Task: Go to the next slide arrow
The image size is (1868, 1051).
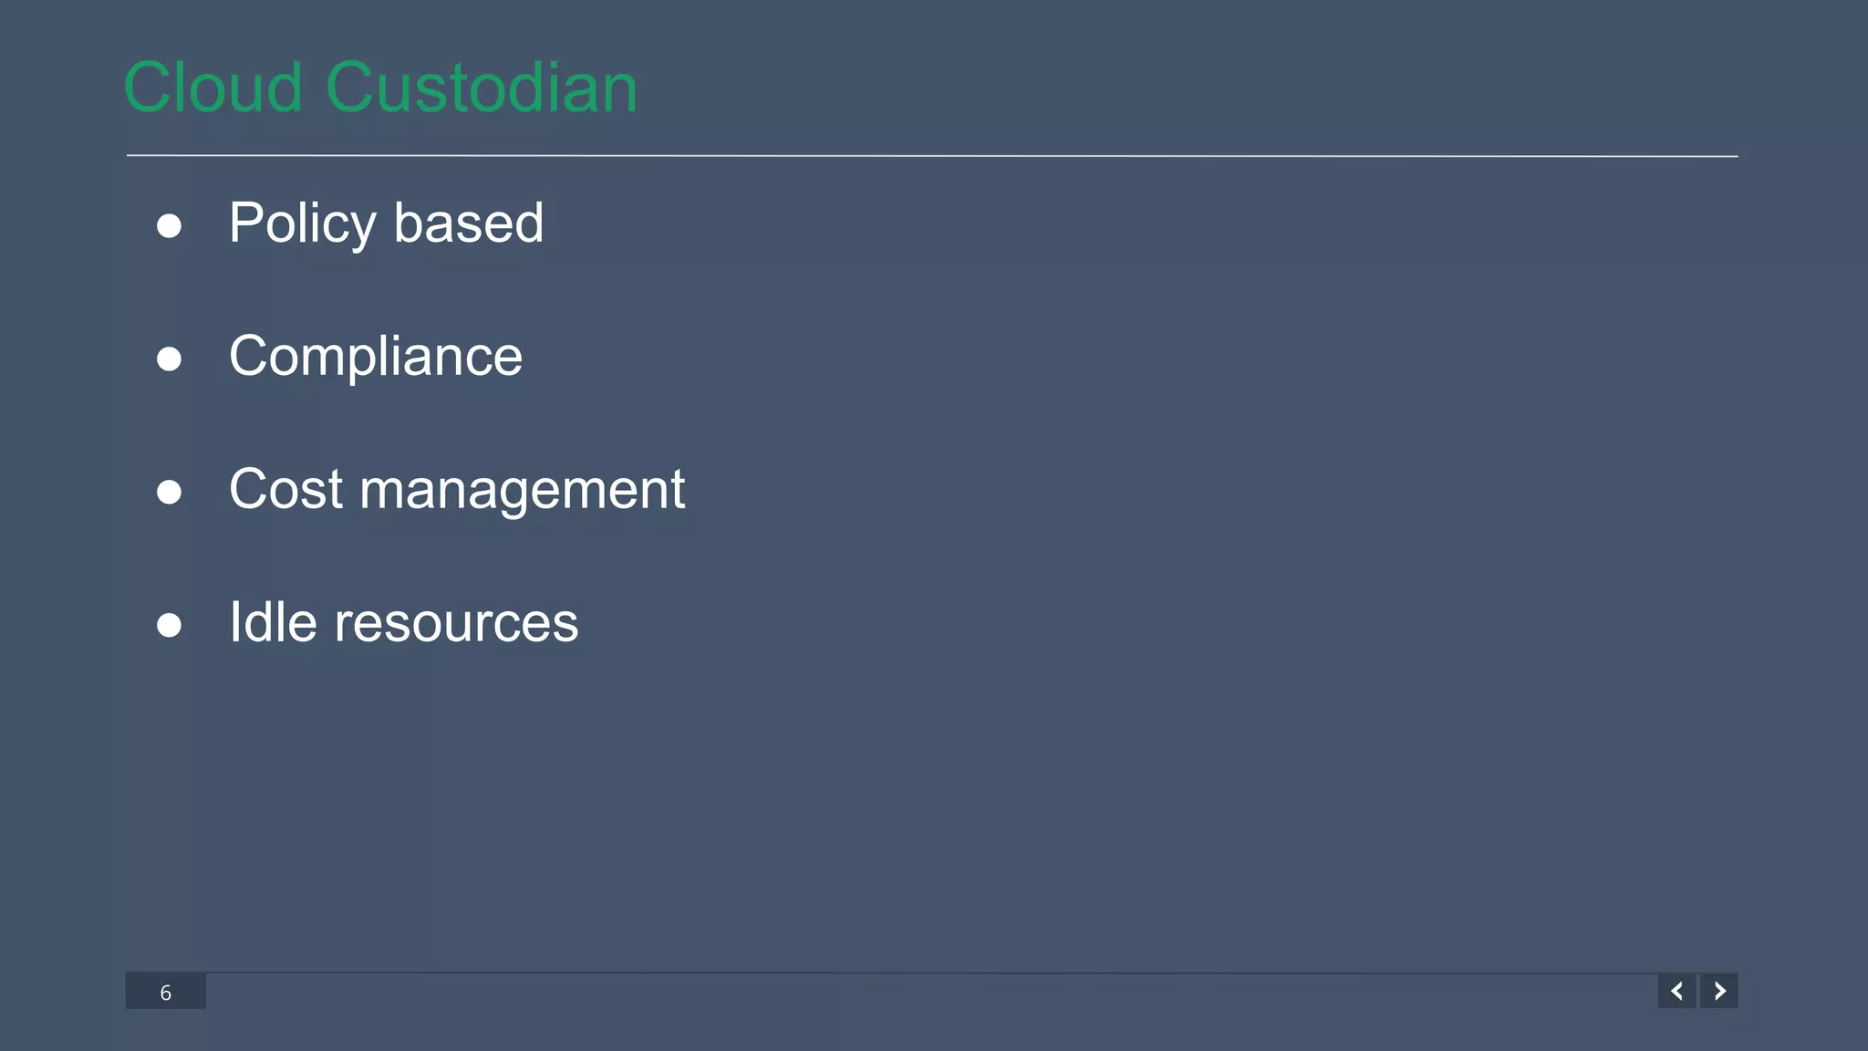Action: tap(1719, 991)
